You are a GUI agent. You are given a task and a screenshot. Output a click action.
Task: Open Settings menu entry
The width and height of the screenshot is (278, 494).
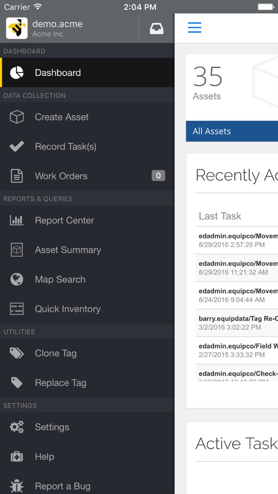87,427
